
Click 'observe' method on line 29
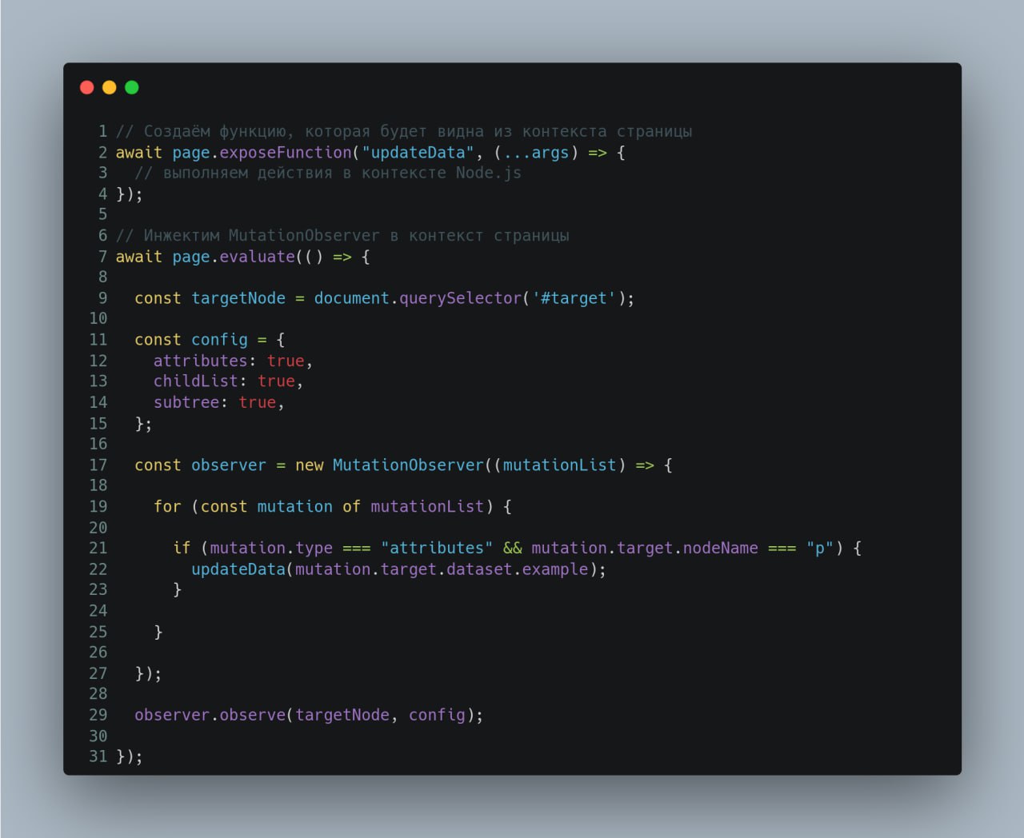(253, 715)
